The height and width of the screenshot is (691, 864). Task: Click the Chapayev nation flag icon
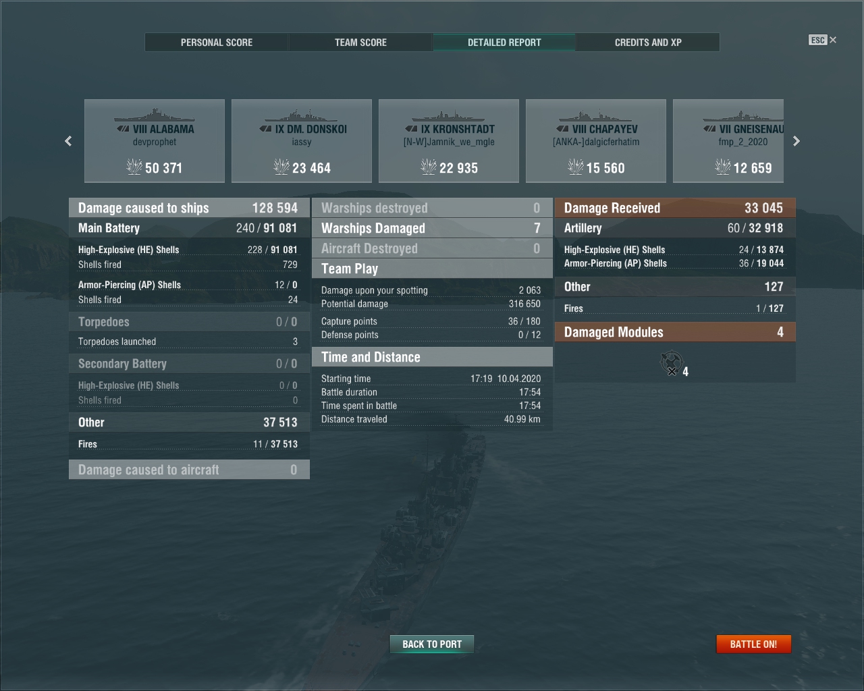point(562,129)
